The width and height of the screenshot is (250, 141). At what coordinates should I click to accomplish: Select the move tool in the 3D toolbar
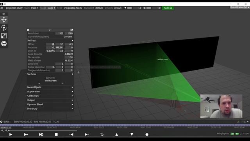tap(4, 20)
